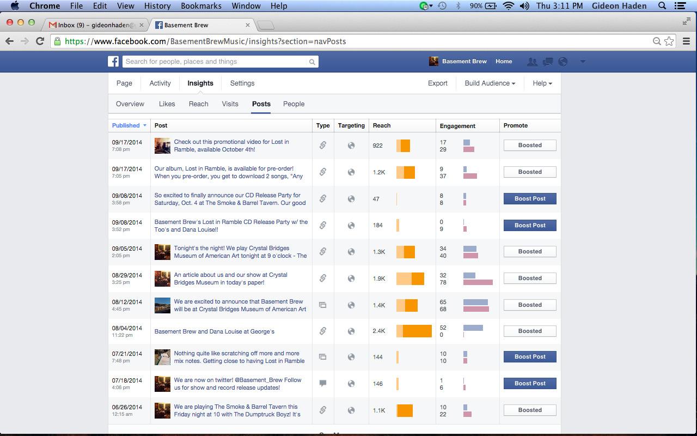Viewport: 697px width, 436px height.
Task: Boost the Oct. 4 CD Release Party post
Action: tap(530, 199)
